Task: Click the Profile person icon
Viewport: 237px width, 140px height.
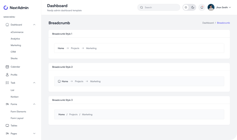Action: [7, 75]
